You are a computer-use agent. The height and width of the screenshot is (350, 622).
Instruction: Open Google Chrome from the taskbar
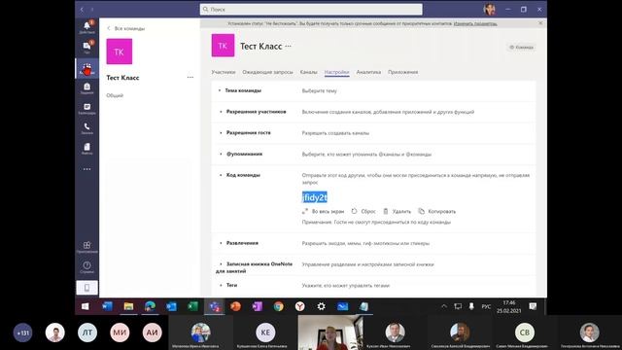279,306
